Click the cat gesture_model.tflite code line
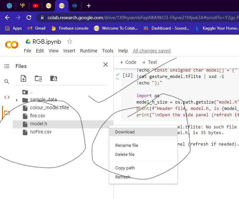The image size is (239, 199). click(180, 76)
